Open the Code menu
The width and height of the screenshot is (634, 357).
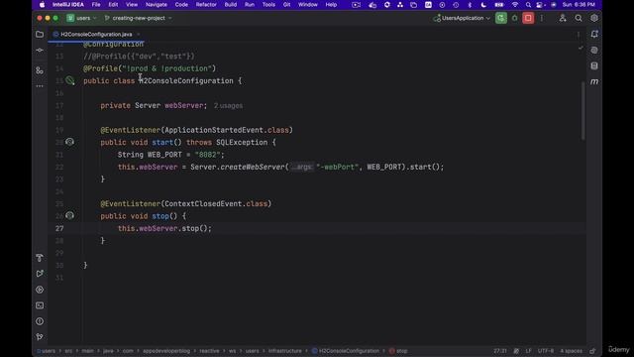click(181, 5)
